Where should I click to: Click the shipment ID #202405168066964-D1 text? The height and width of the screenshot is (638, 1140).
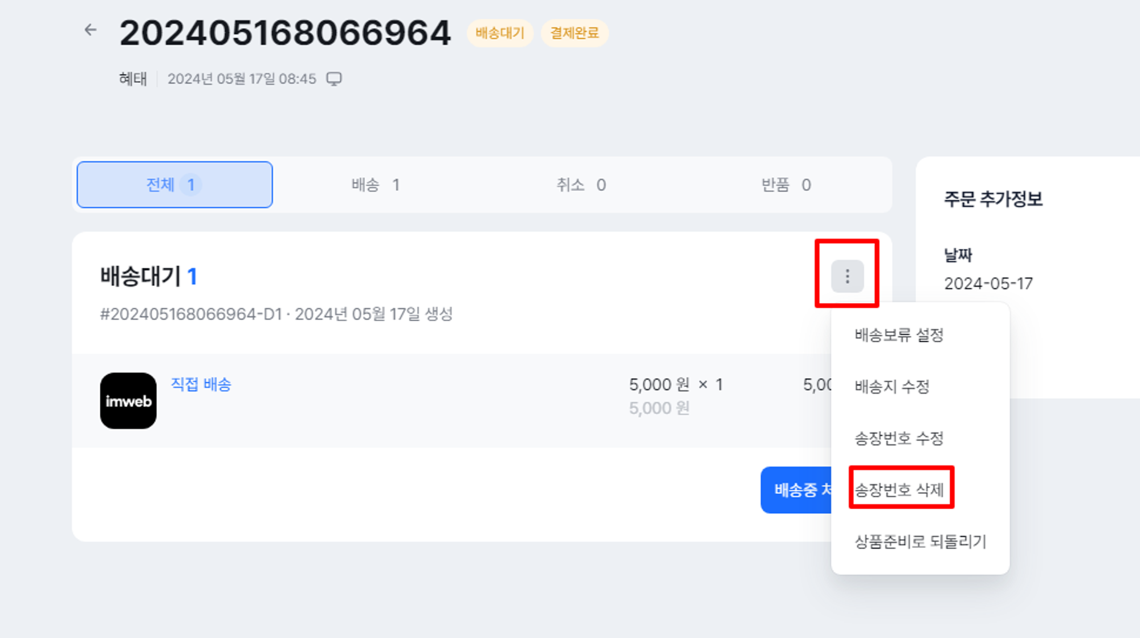pyautogui.click(x=191, y=314)
